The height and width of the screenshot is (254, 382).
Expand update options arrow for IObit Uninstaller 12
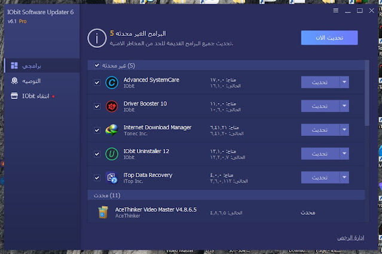(x=344, y=154)
